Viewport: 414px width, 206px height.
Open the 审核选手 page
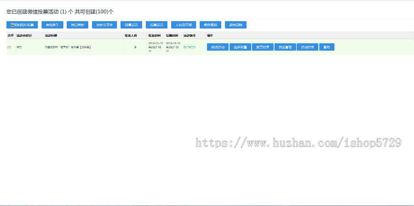52,25
